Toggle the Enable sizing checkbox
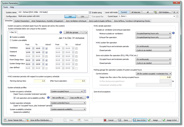Screen dimensions: 184x127 [x=90, y=13]
